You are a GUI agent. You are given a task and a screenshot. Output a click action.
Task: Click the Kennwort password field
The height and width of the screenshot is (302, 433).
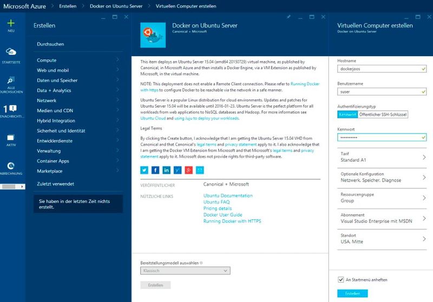(x=382, y=137)
